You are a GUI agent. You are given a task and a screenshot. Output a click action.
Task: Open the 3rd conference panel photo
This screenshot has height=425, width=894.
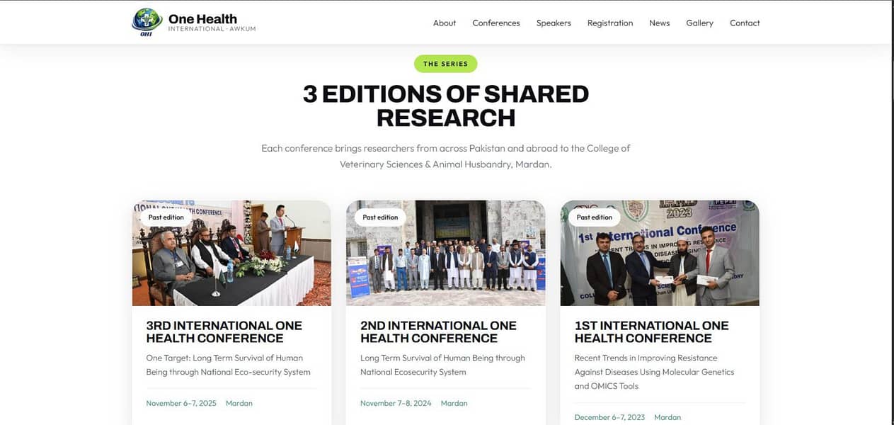pos(231,253)
